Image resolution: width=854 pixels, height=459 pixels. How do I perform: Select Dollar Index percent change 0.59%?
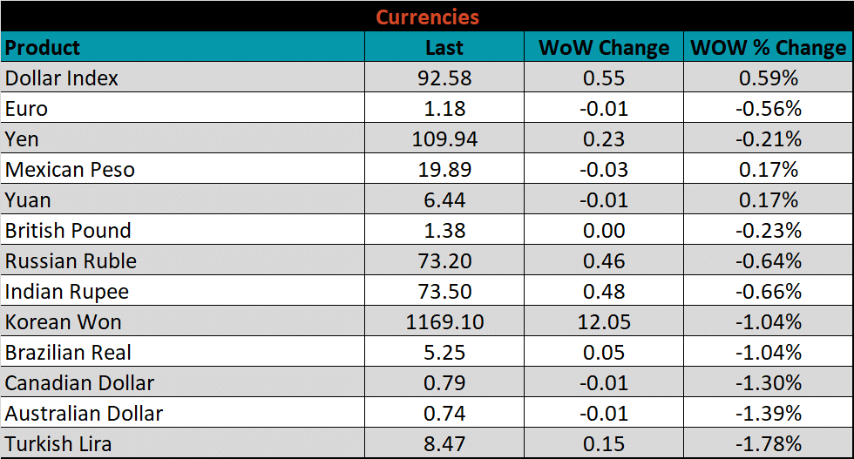768,78
